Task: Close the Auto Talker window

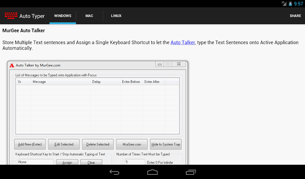Action: point(179,64)
